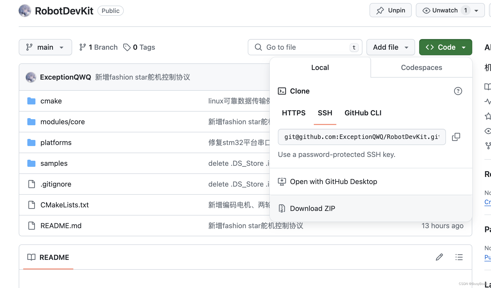491x288 pixels.
Task: Unpin the RobotDevKit repository
Action: 391,10
